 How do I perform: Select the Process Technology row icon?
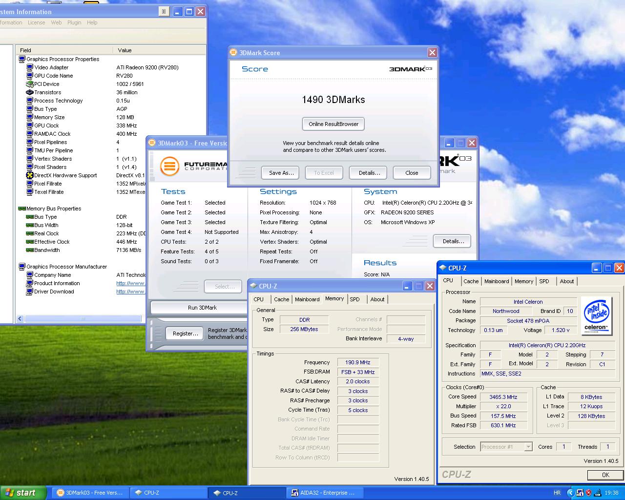click(x=30, y=101)
